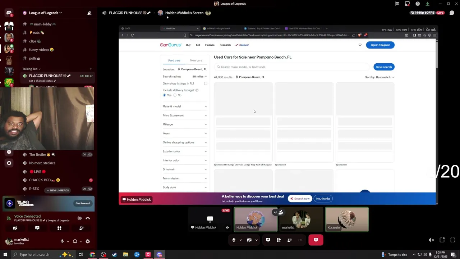Image resolution: width=460 pixels, height=259 pixels.
Task: Unmute Holden Middick stream tile
Action: (x=227, y=227)
